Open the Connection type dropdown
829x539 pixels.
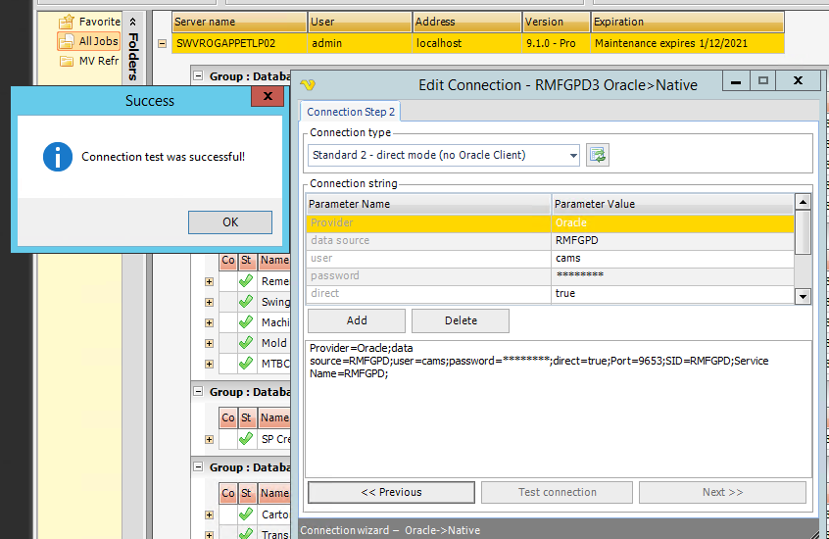(572, 155)
